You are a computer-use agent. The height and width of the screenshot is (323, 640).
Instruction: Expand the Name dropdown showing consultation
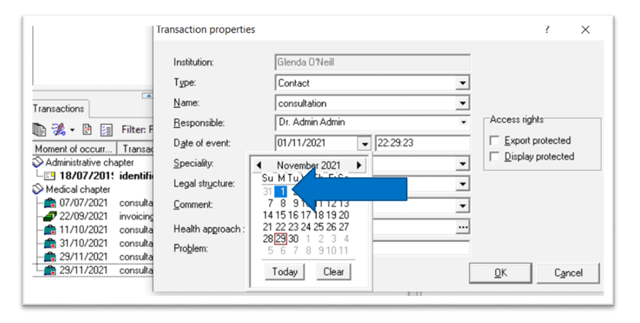coord(463,104)
